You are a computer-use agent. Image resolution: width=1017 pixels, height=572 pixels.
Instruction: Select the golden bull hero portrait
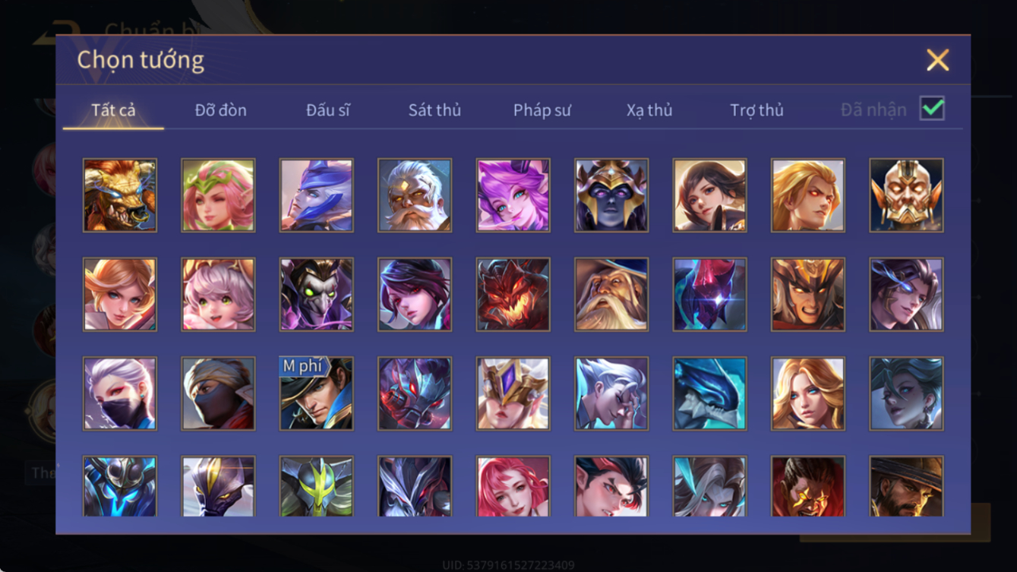tap(120, 195)
